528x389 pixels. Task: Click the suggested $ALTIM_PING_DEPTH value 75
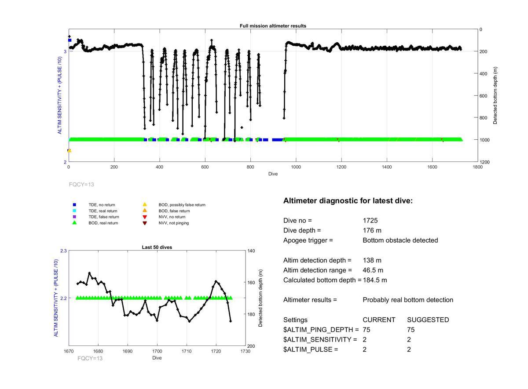click(411, 330)
